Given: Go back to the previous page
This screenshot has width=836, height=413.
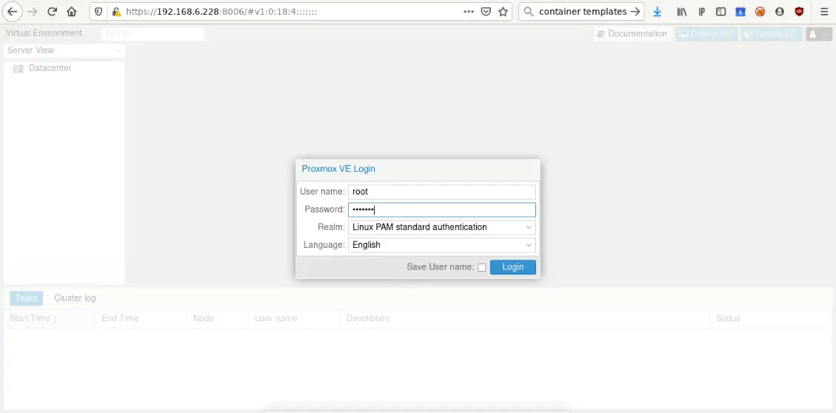Looking at the screenshot, I should click(x=12, y=12).
